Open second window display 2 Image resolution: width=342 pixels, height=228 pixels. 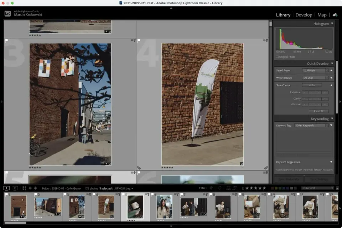15,188
